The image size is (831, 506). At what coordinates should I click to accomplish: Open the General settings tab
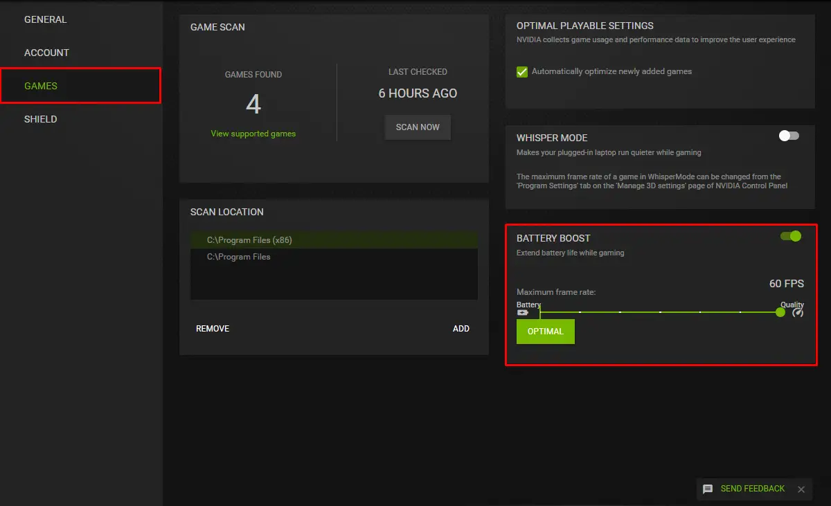click(46, 19)
